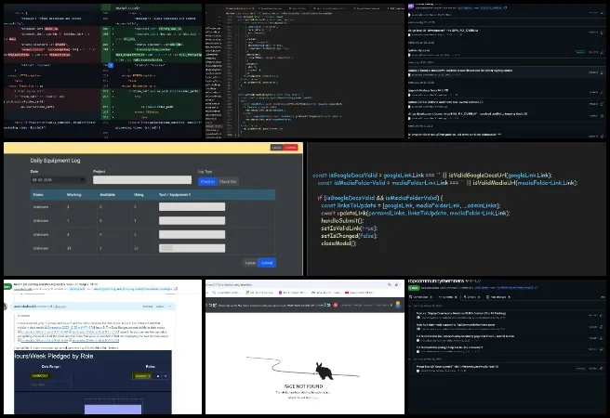
Task: Copy the branch name in the white pull request page
Action: click(176, 289)
